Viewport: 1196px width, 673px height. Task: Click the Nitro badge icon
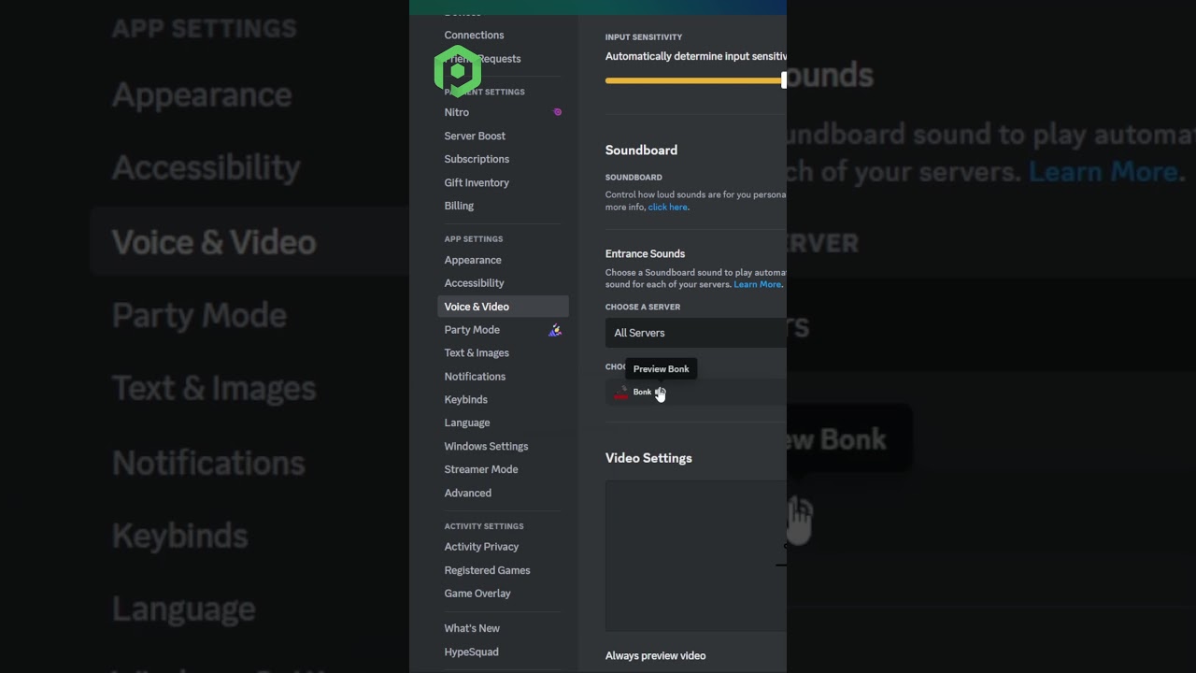tap(557, 112)
